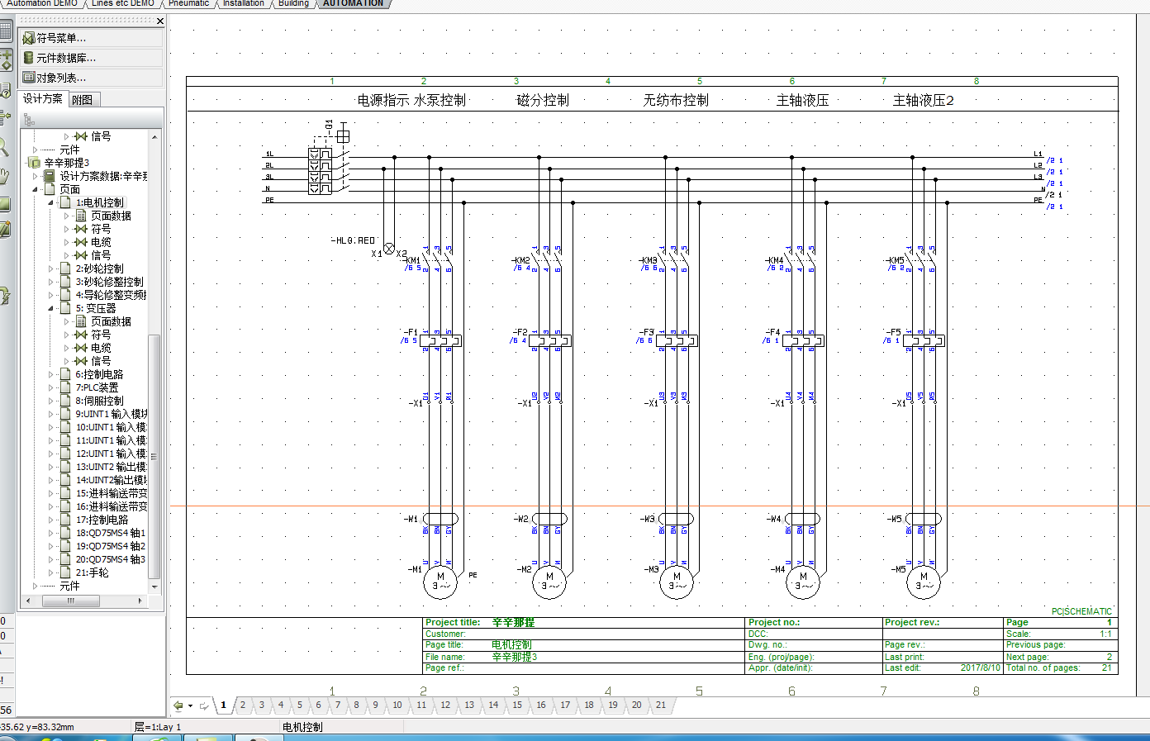Switch to the Pneumatic document tab
Viewport: 1150px width, 741px height.
point(188,3)
